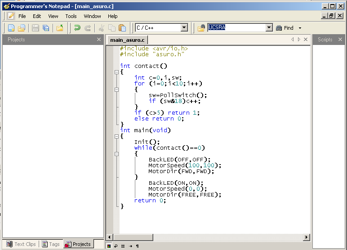Open the File menu
347x250 pixels.
pos(22,16)
